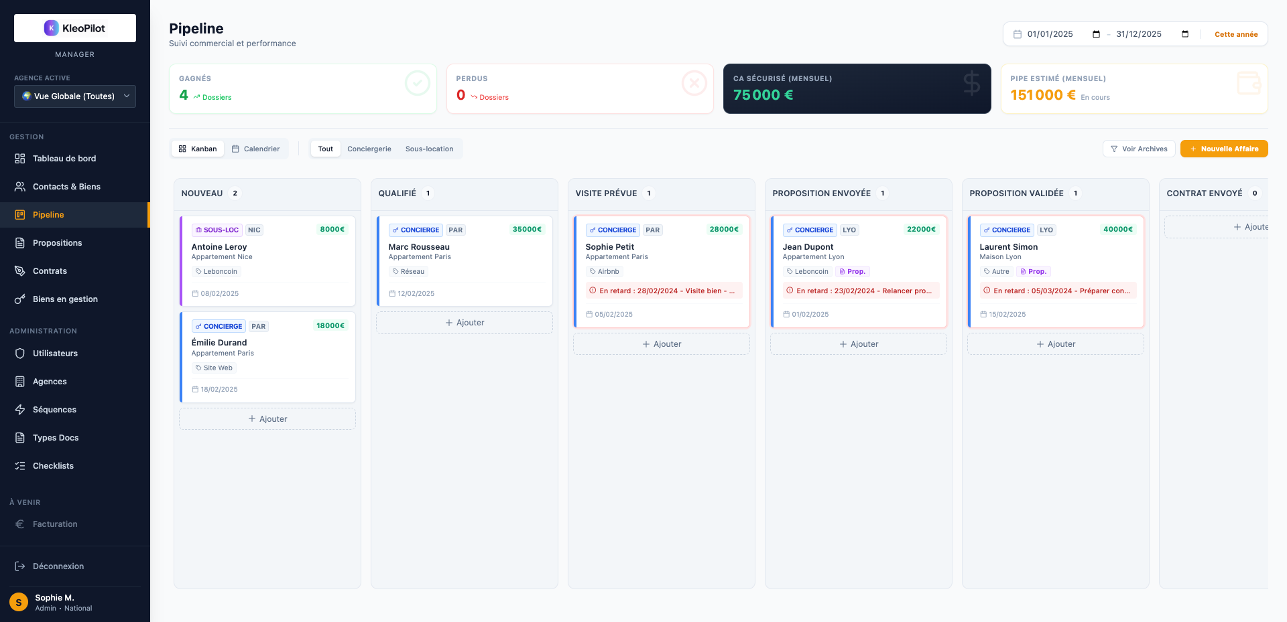Viewport: 1287px width, 622px height.
Task: Click the Pipeline sidebar icon
Action: click(19, 214)
